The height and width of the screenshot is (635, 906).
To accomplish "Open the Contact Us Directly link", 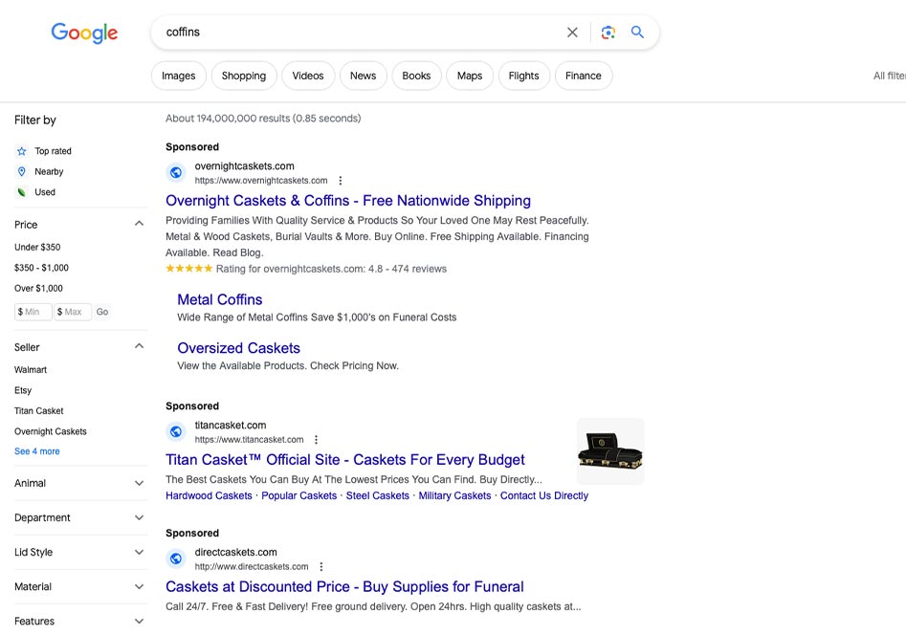I will tap(544, 495).
